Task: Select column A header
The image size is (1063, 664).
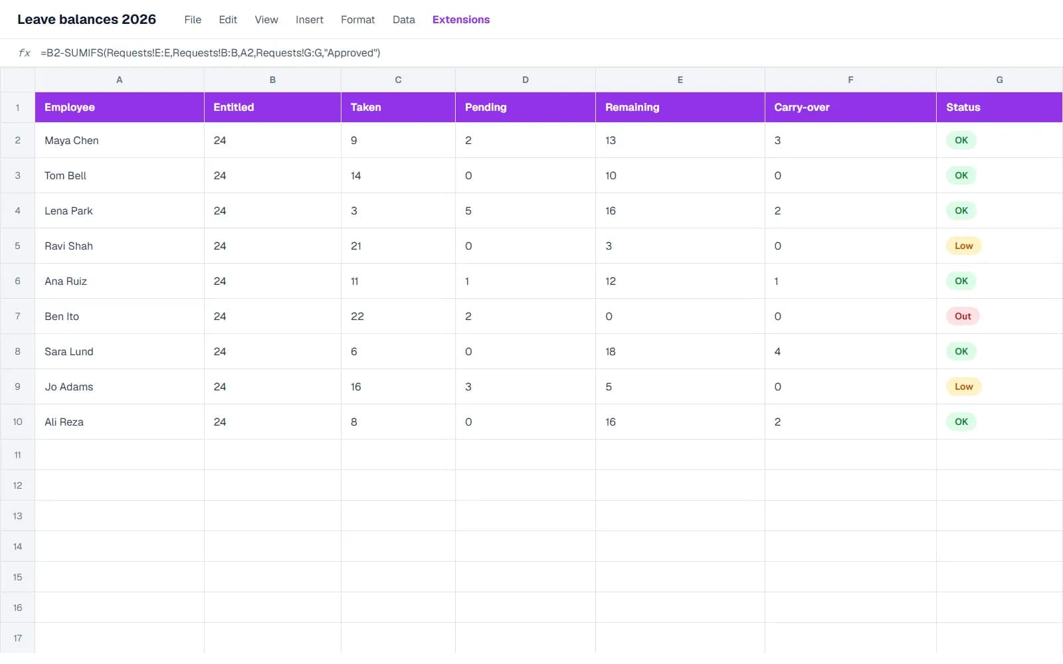Action: [120, 80]
